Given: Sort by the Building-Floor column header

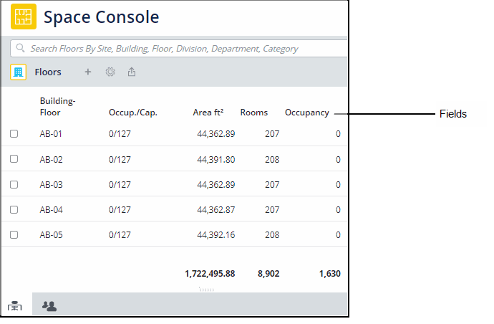Looking at the screenshot, I should click(x=57, y=107).
